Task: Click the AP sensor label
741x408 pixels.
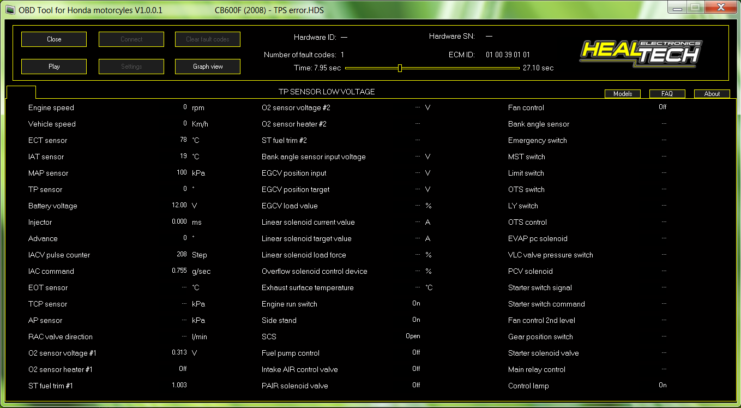Action: (45, 320)
